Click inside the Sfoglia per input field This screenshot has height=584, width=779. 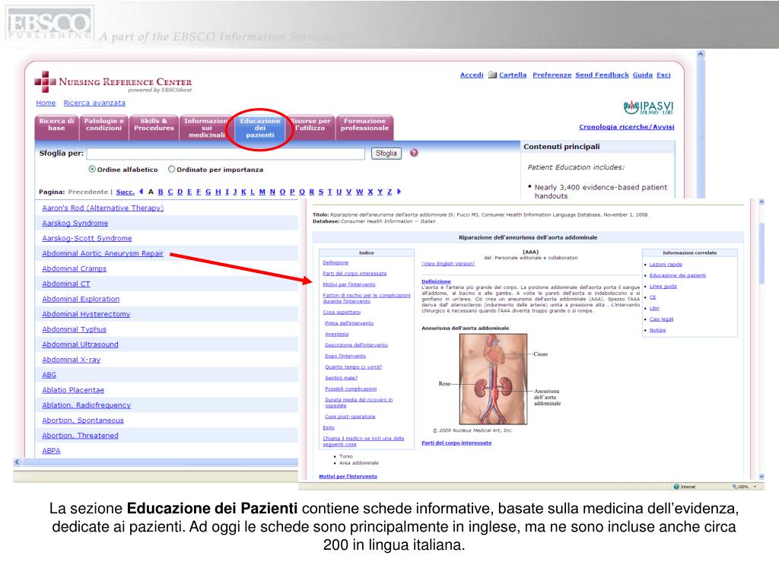225,154
